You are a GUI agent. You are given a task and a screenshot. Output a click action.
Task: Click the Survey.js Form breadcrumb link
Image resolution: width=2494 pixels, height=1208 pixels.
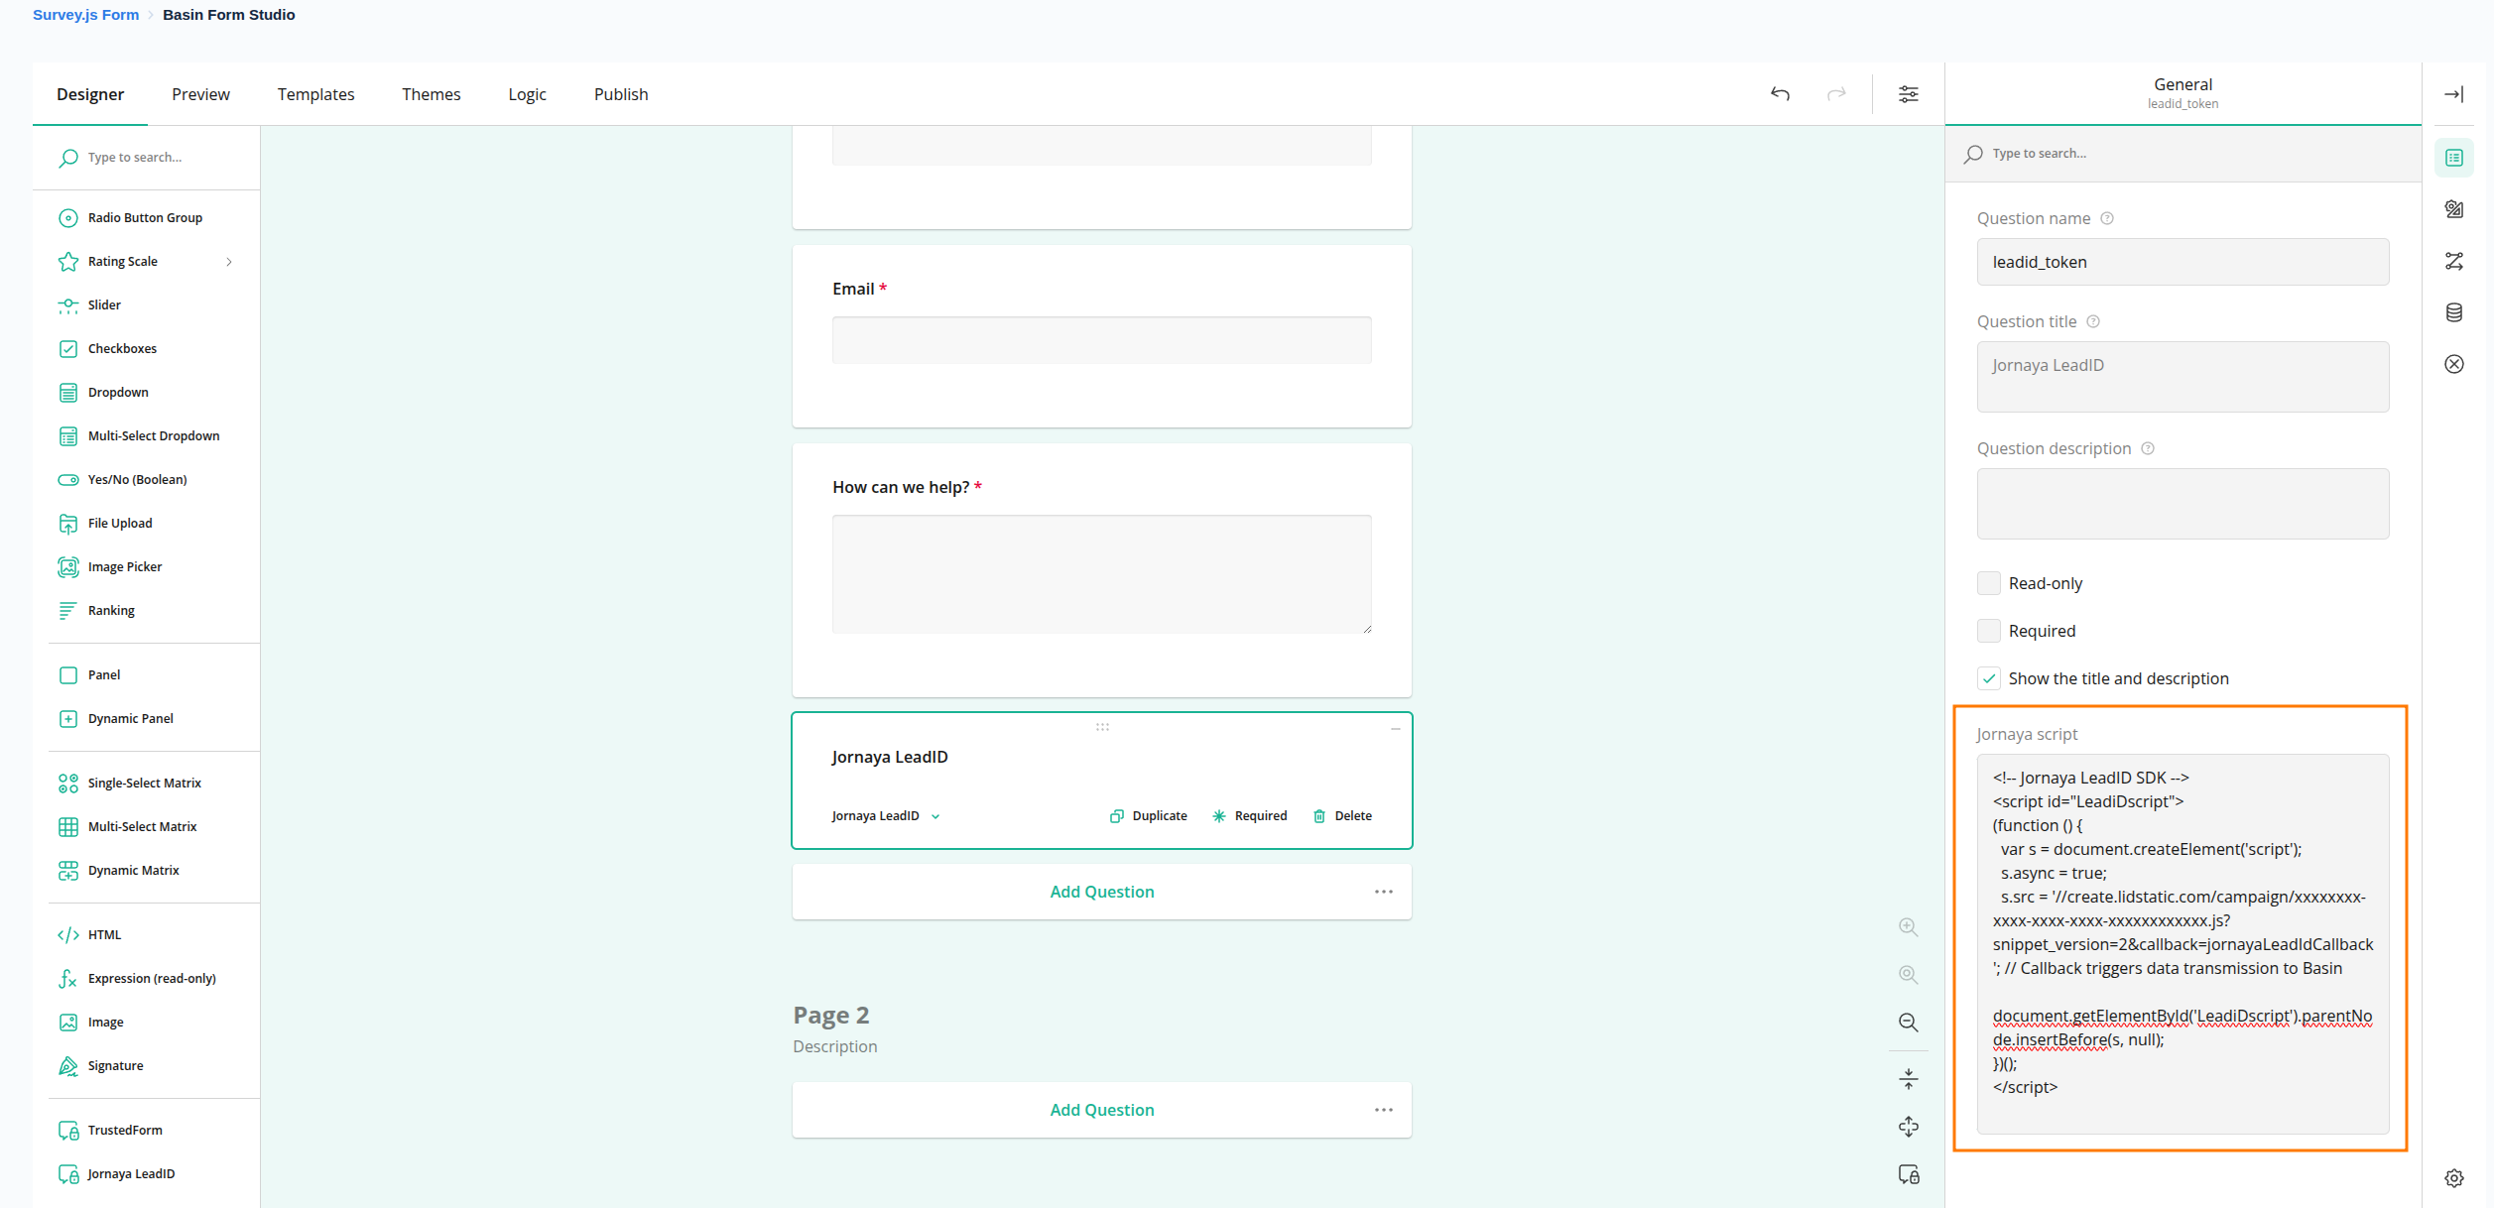(x=85, y=15)
